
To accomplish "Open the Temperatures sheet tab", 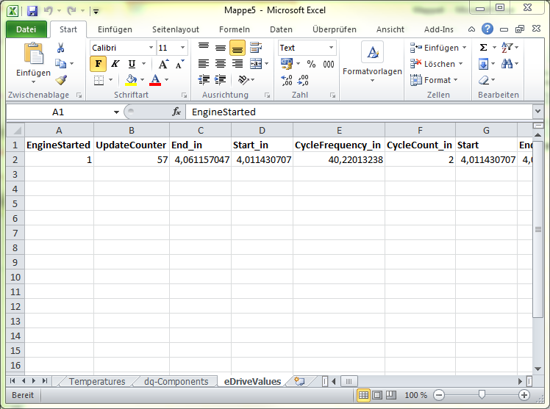I will [97, 381].
